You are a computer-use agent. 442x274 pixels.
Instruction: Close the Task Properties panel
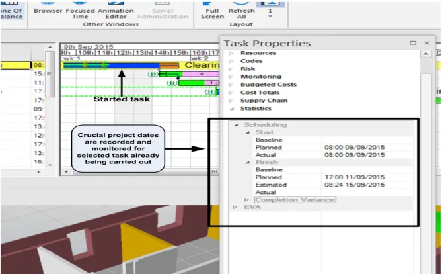[427, 43]
